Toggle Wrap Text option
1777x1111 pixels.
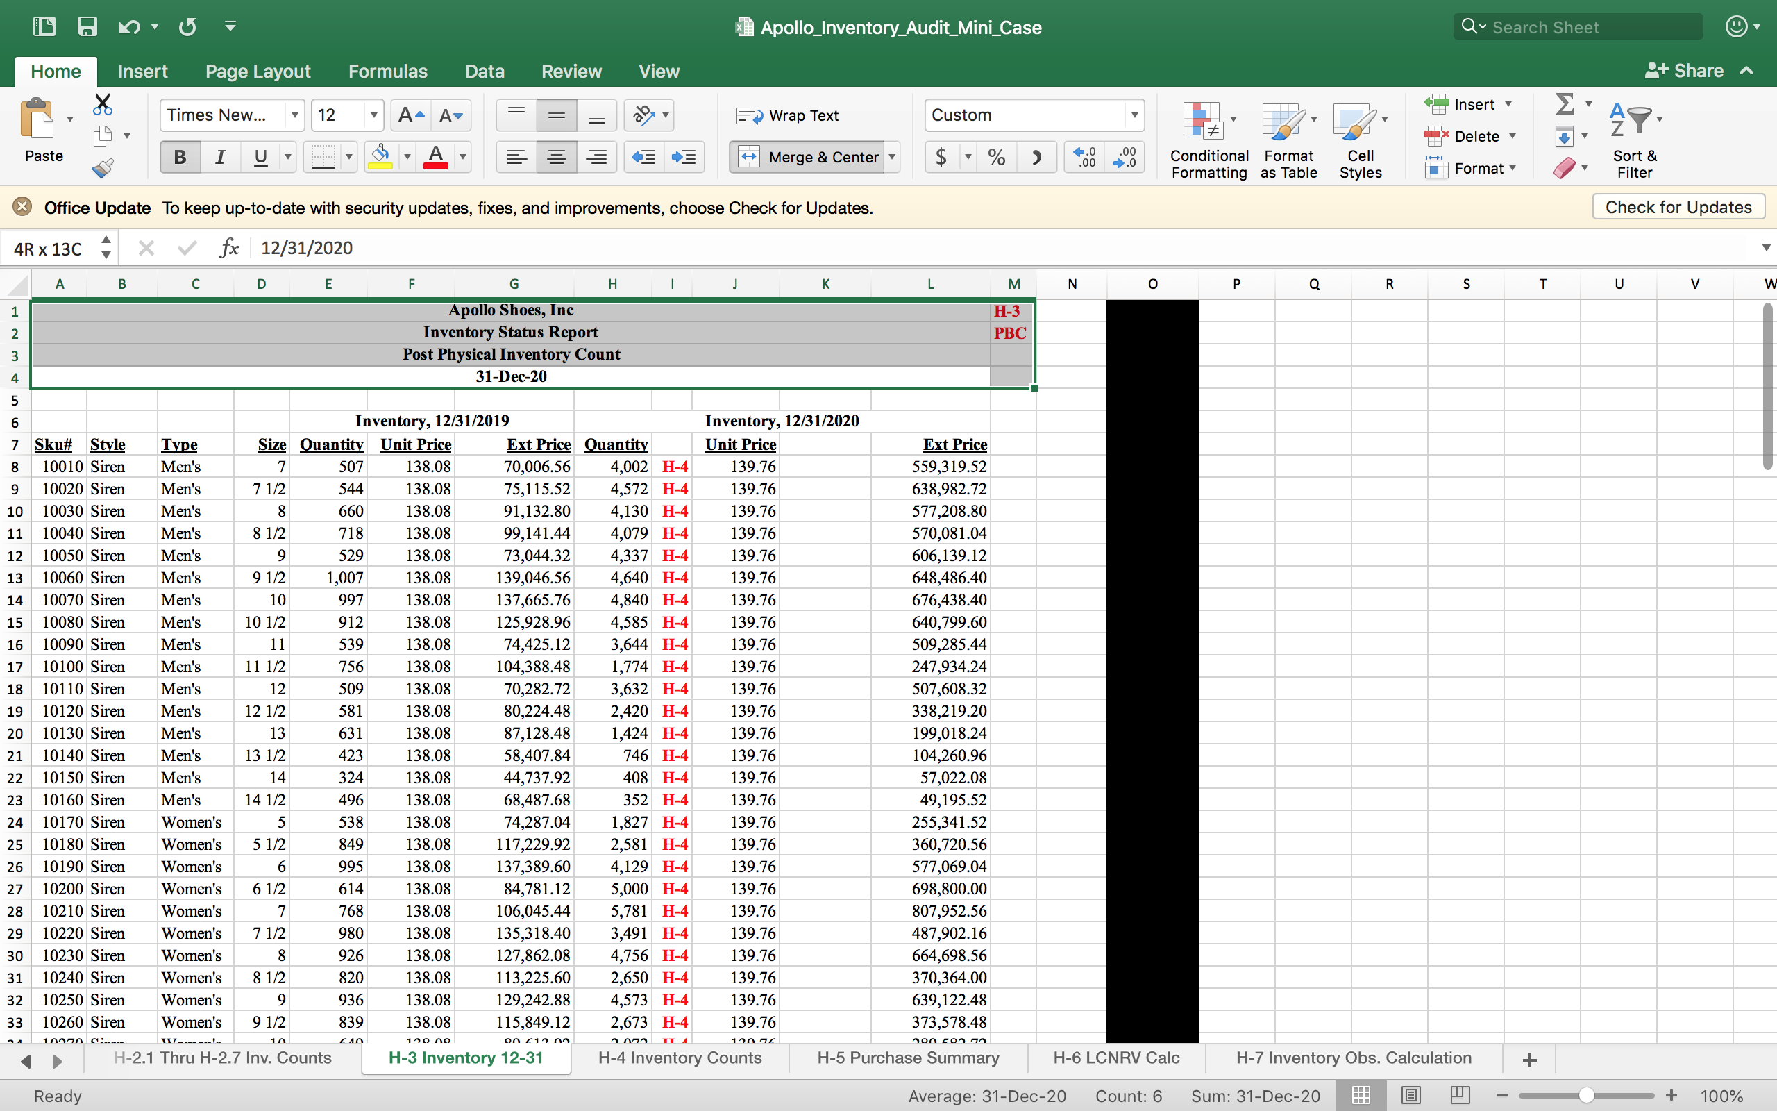(x=788, y=115)
